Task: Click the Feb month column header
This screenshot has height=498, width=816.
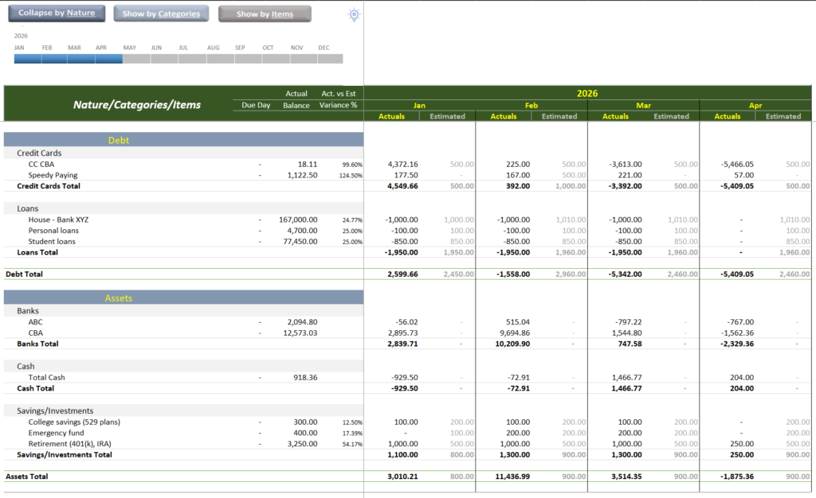Action: click(532, 106)
